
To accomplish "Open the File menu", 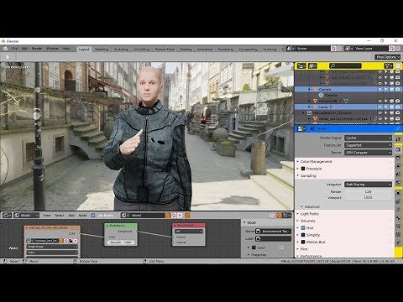I will coord(14,49).
